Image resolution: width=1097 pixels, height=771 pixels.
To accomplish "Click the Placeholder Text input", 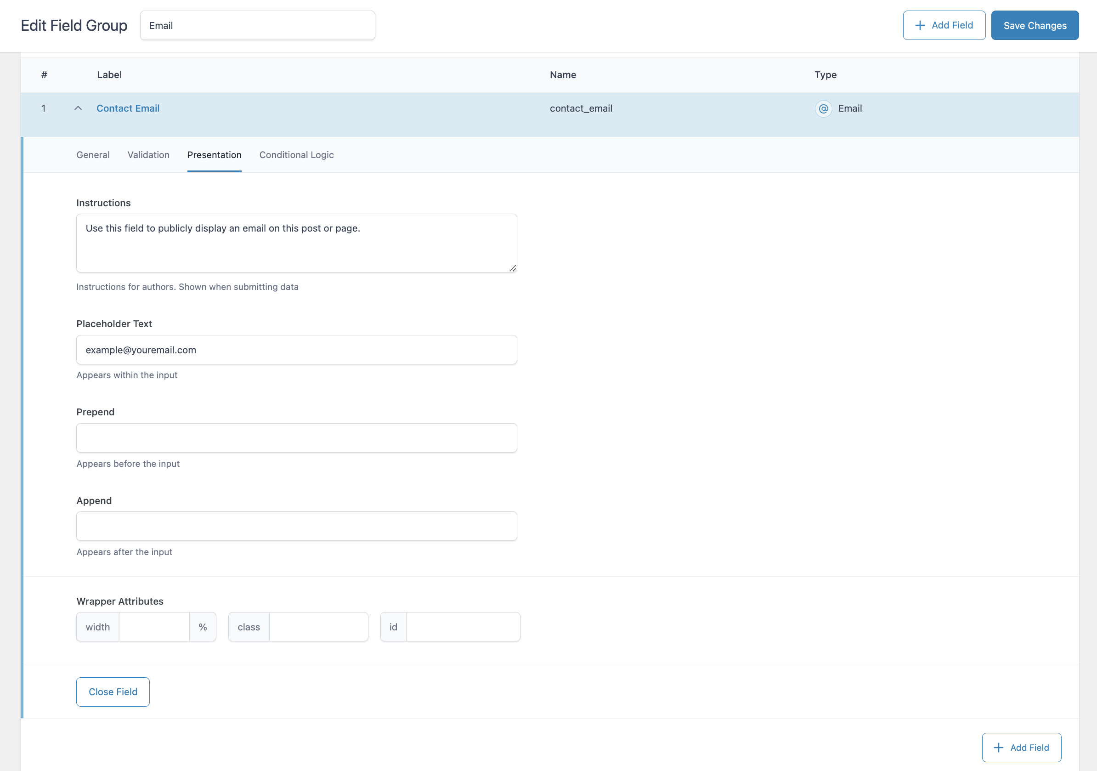I will tap(296, 349).
